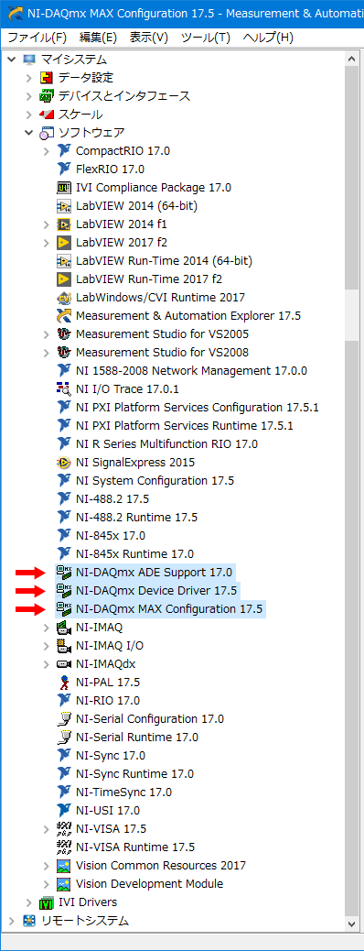Expand the CompactRIO 17.0 node

pos(47,151)
